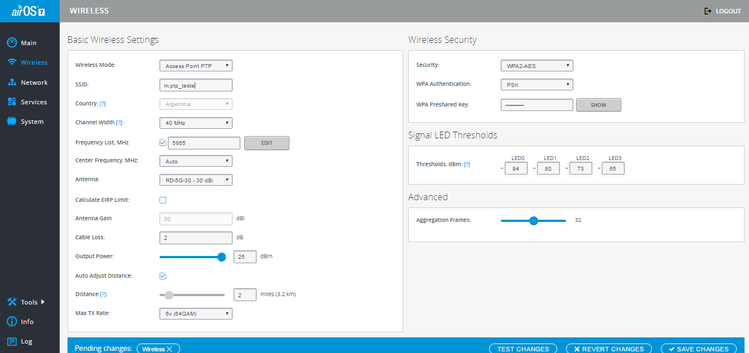Click the Network topology icon
The image size is (749, 353).
[12, 83]
